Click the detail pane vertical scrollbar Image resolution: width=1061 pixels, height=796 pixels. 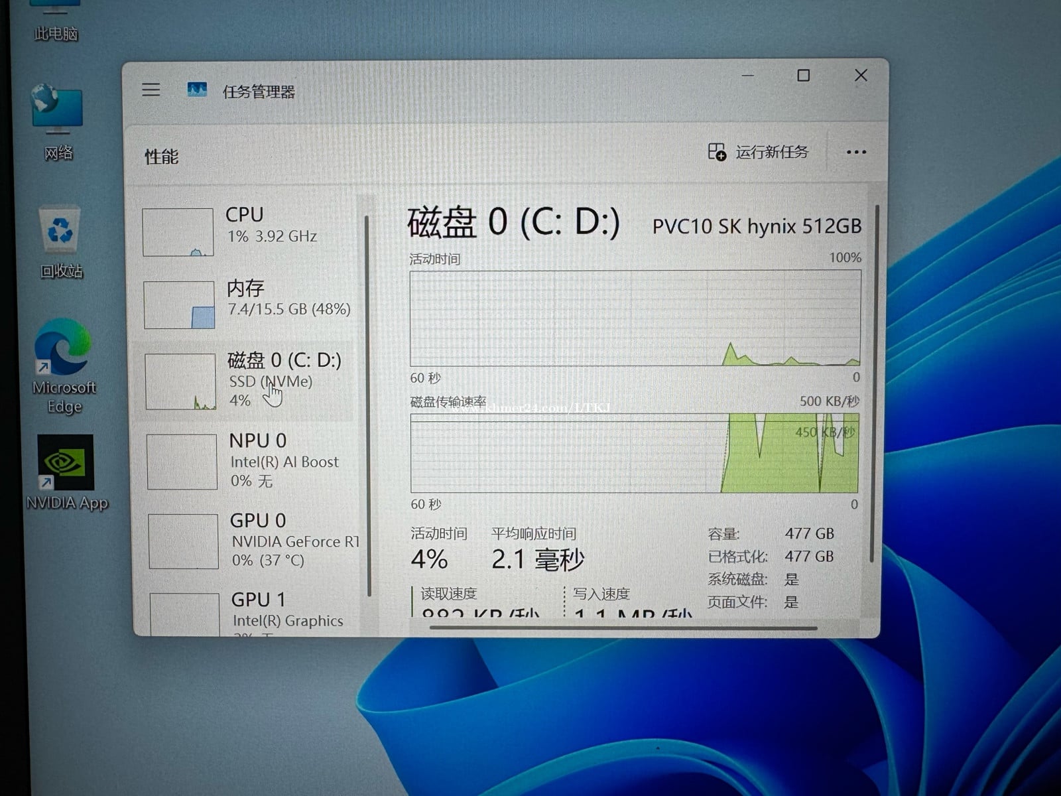876,383
